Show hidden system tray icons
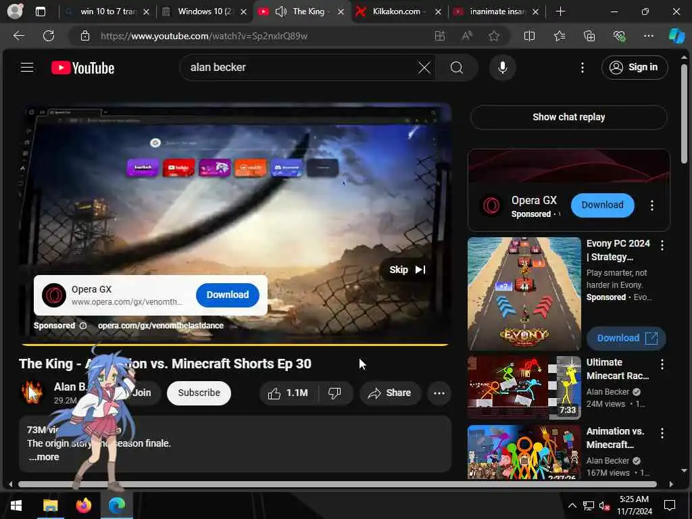 point(572,505)
